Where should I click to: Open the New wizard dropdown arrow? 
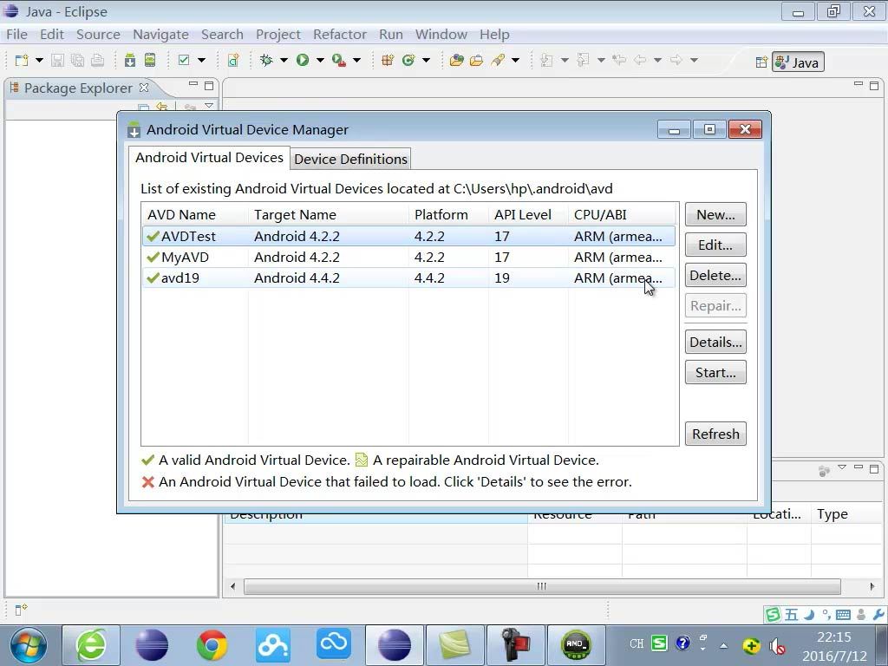click(39, 60)
